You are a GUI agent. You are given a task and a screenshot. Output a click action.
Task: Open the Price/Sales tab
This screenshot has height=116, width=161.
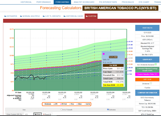coord(128,2)
